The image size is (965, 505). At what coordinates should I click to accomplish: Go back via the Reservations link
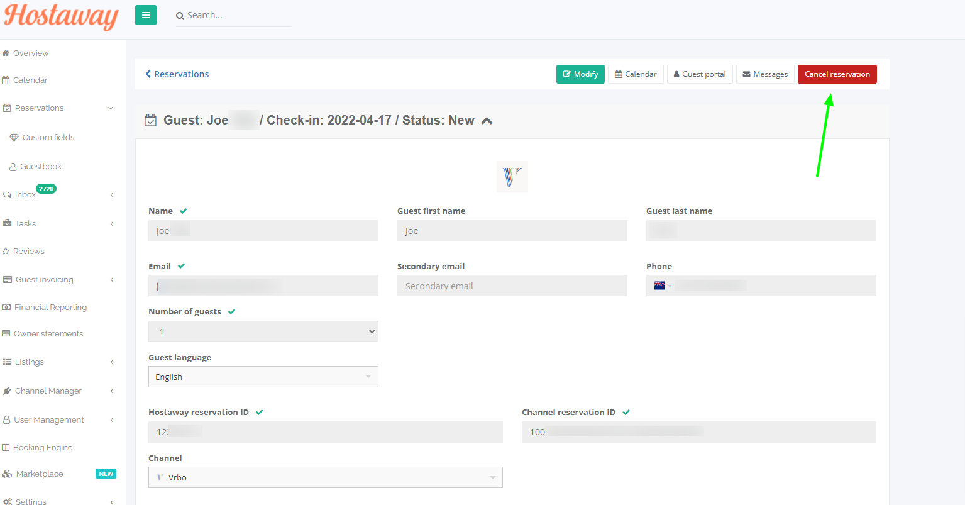(177, 74)
